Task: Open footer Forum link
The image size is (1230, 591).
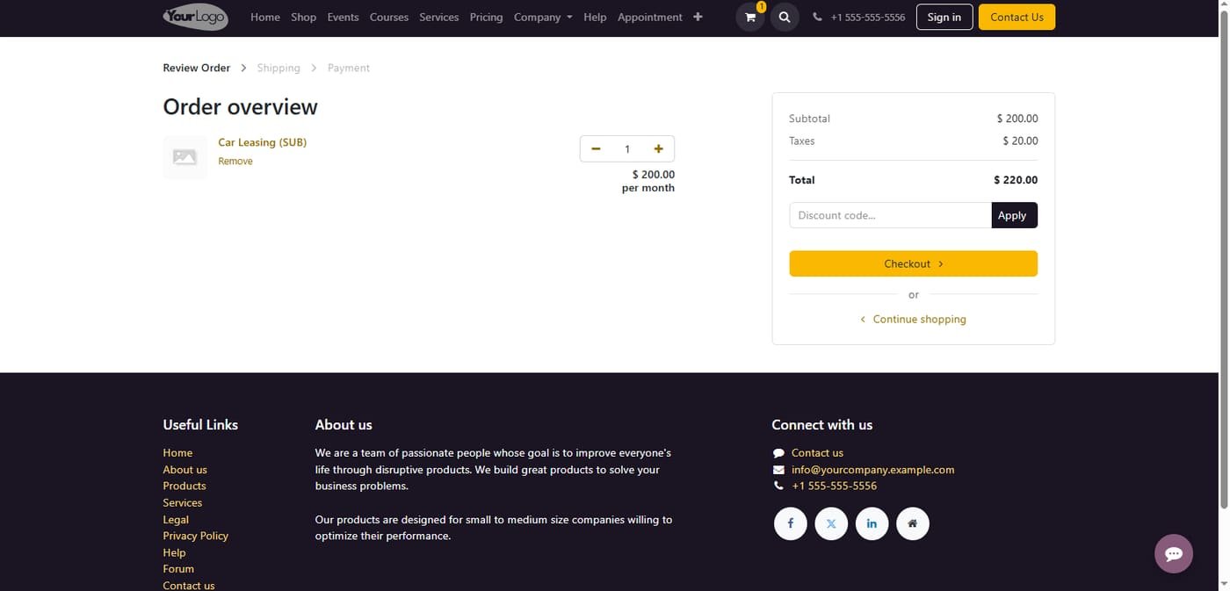Action: click(178, 569)
